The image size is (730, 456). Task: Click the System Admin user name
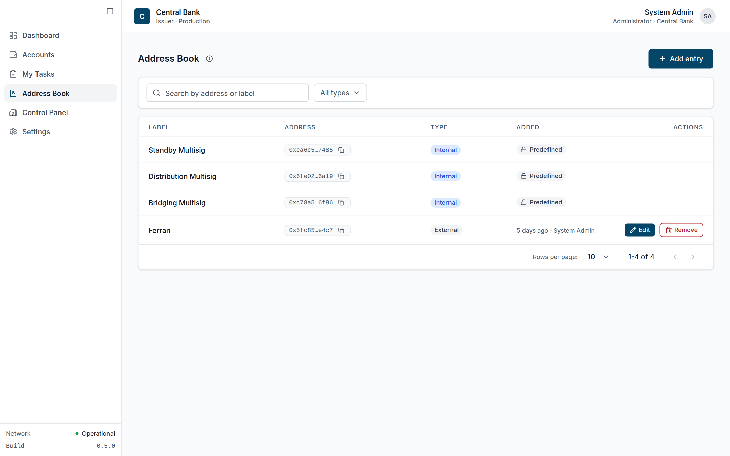point(668,12)
